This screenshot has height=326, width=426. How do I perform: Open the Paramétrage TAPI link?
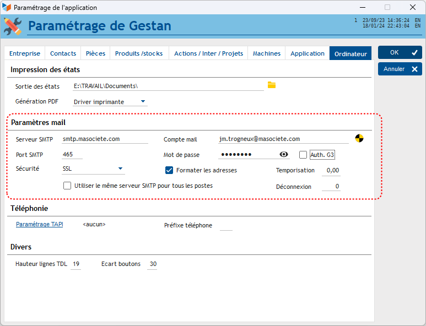(x=40, y=224)
